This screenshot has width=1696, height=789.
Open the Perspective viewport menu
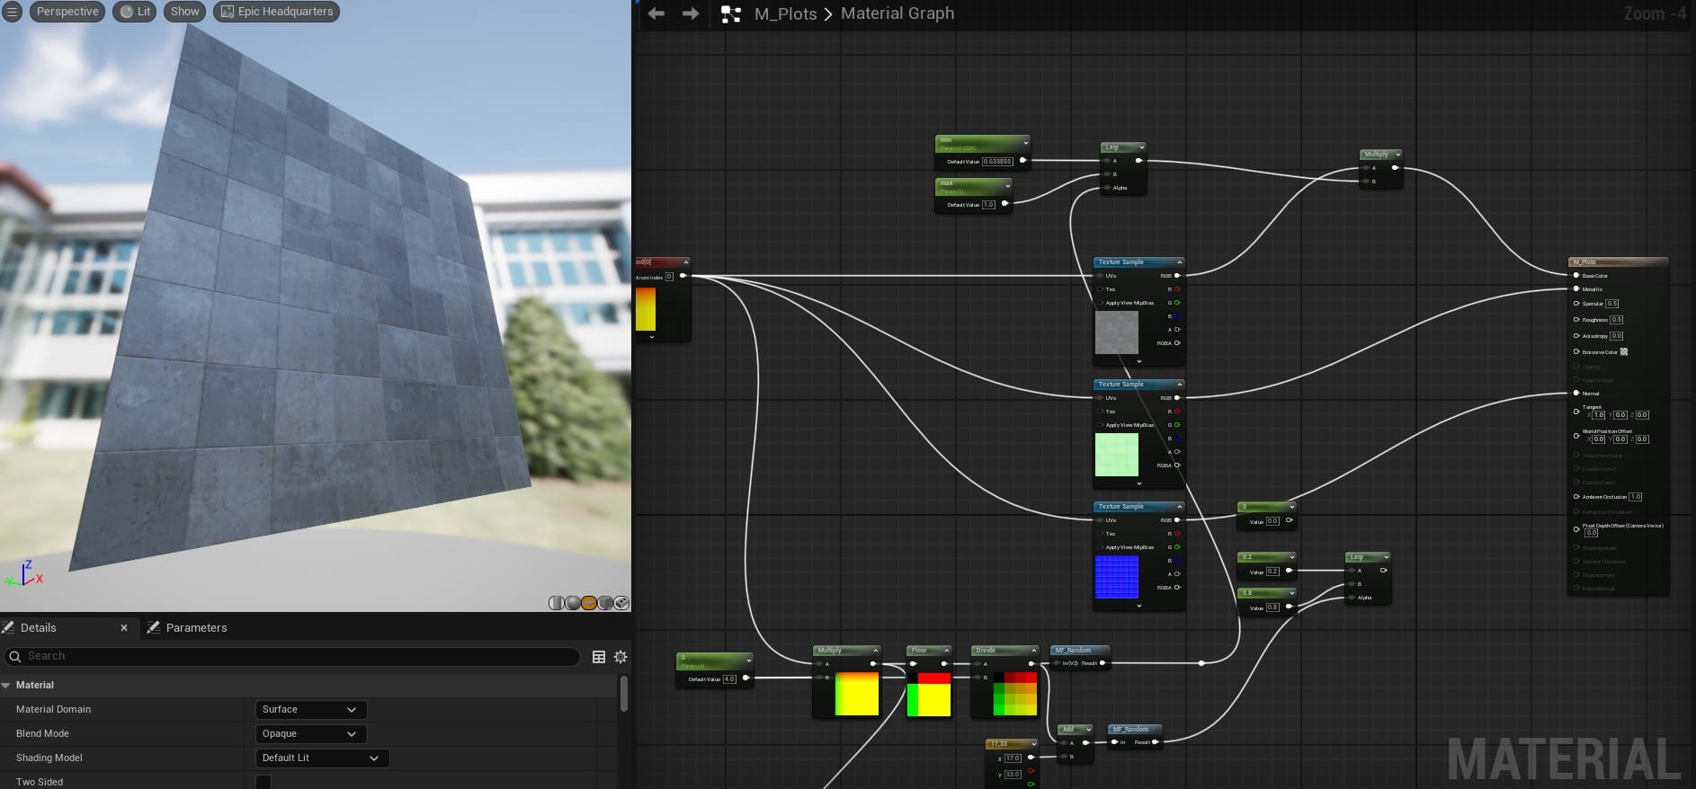coord(67,12)
